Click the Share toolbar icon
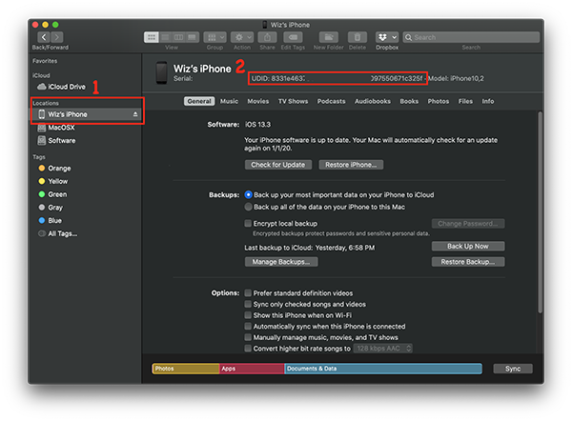 tap(267, 37)
